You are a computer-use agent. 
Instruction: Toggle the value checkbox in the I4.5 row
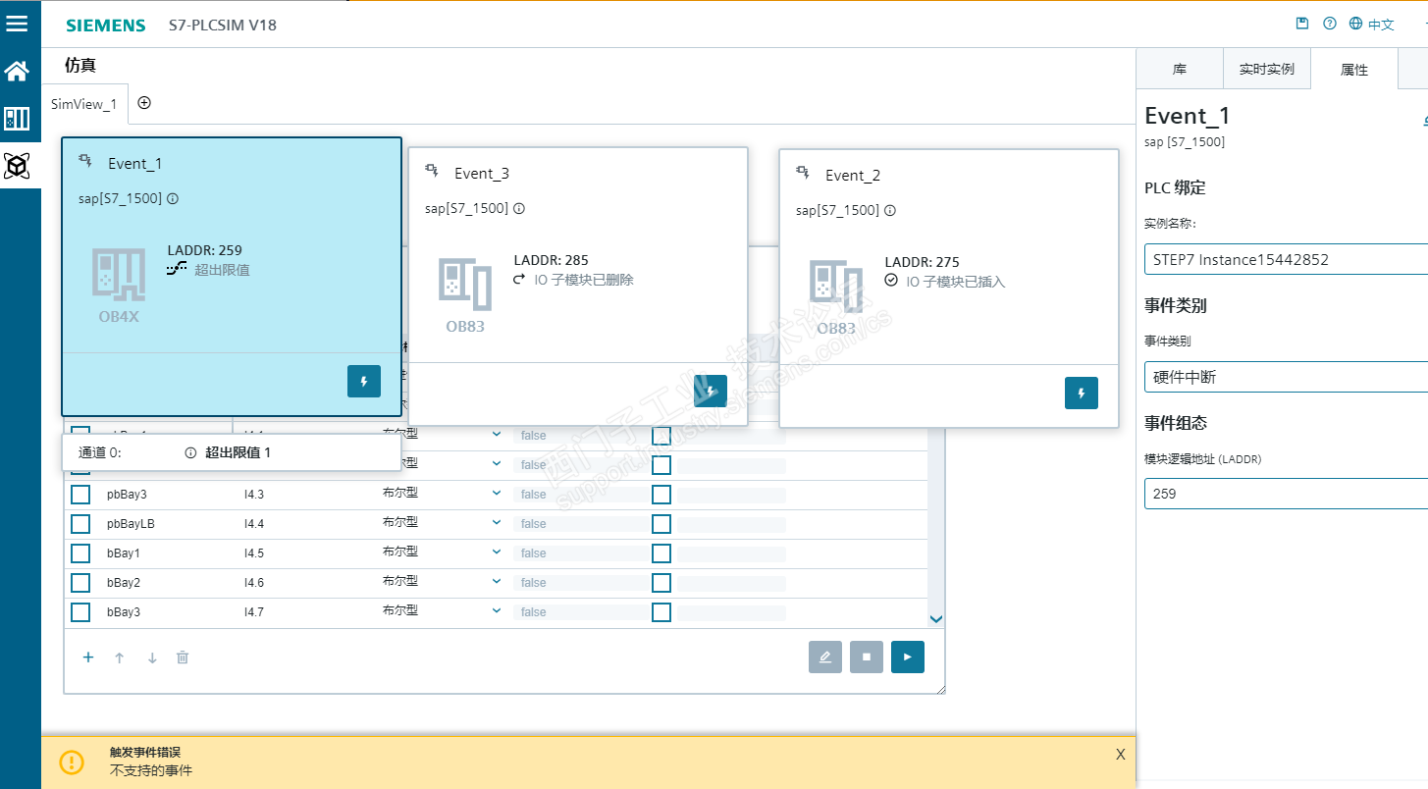[x=661, y=553]
